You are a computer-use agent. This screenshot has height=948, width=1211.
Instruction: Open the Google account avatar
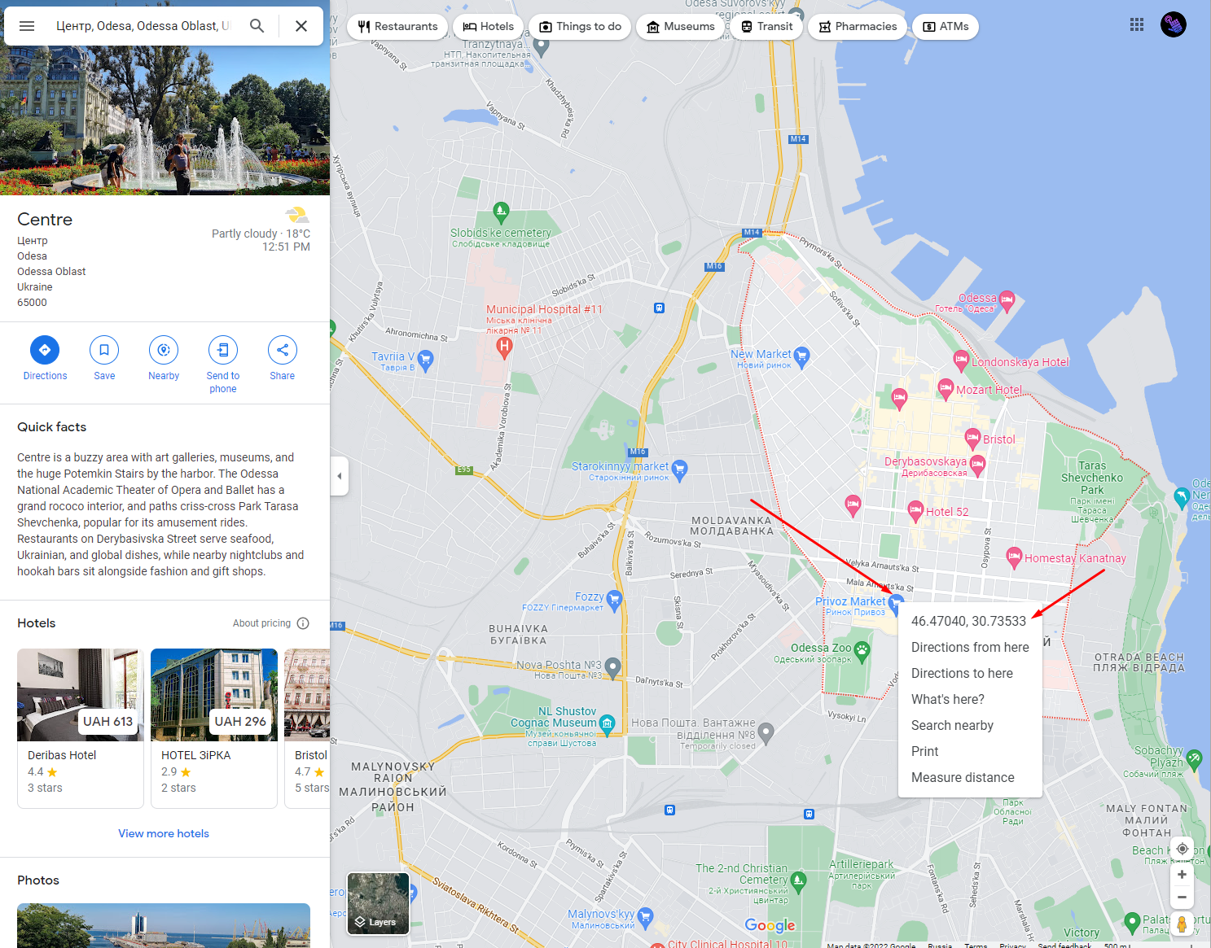[1174, 25]
